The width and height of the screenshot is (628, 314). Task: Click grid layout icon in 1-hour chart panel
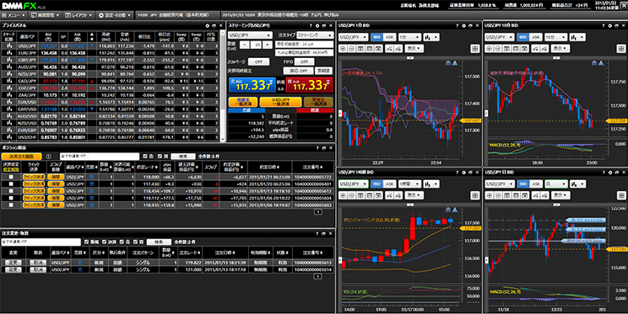pos(474,196)
